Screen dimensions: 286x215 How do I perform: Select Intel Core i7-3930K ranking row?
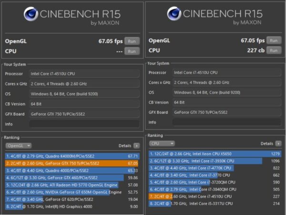(x=215, y=161)
